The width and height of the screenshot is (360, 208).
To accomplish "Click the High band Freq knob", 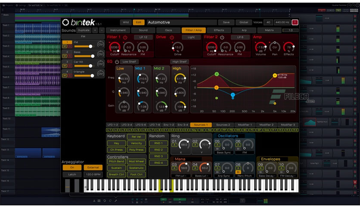I will pos(180,79).
